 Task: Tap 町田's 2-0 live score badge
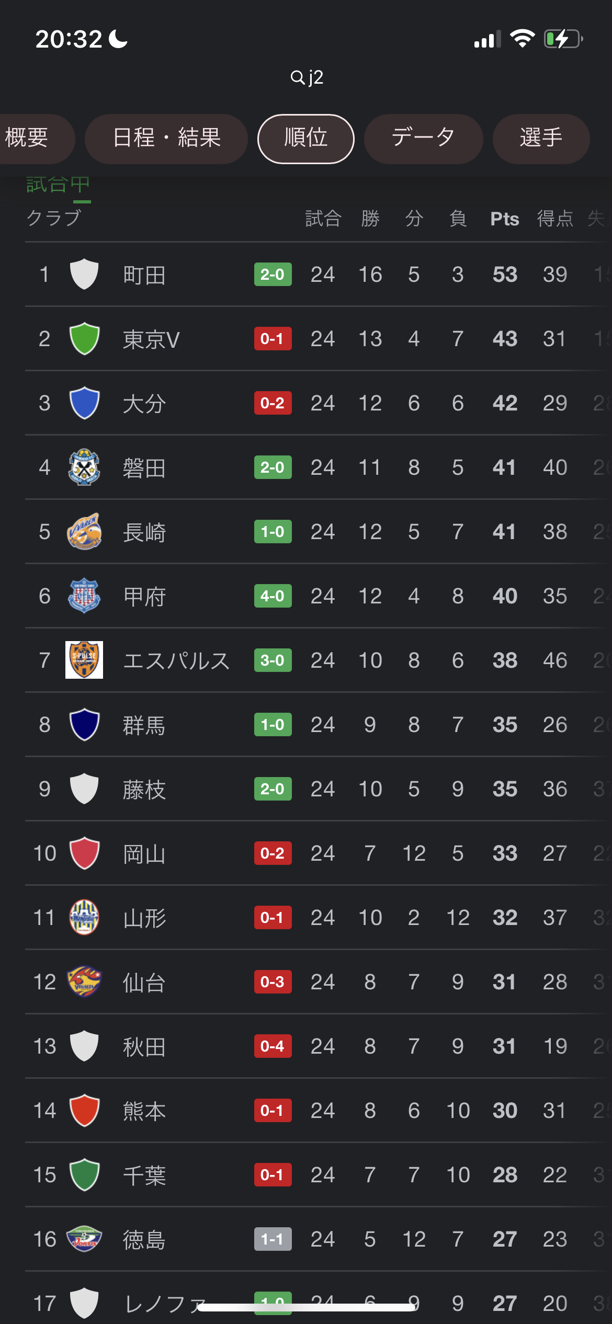273,274
